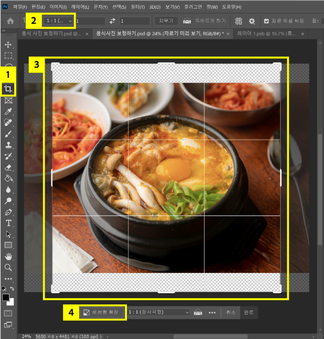
Task: Select the Crop tool
Action: (8, 89)
